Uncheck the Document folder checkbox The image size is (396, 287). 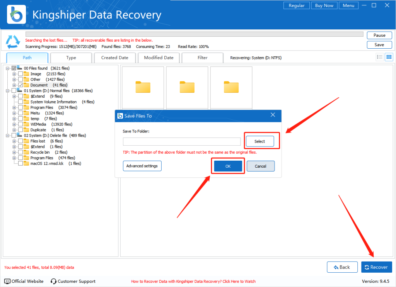tap(20, 85)
